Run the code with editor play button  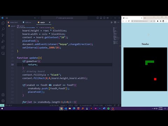(x=112, y=22)
